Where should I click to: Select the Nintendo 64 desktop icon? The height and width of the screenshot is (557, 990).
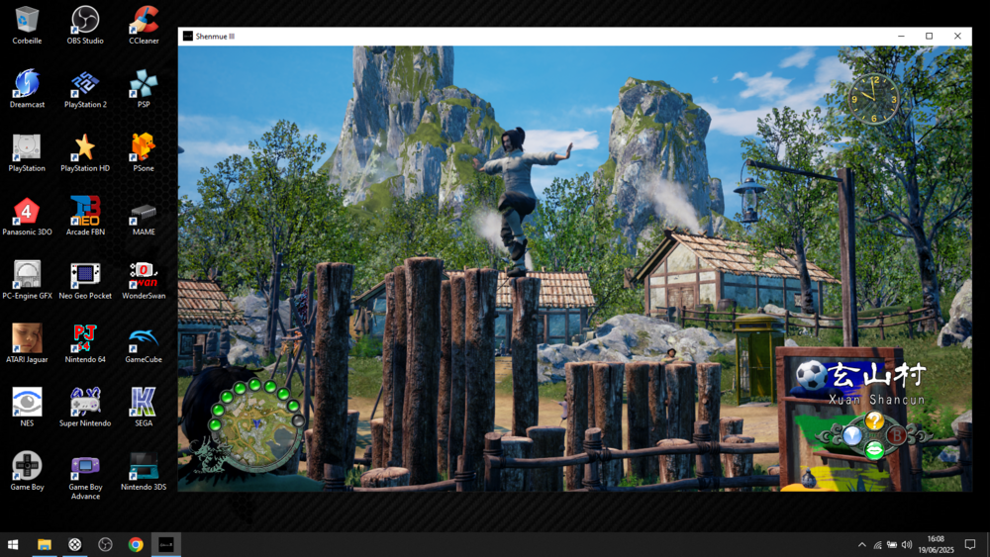85,339
